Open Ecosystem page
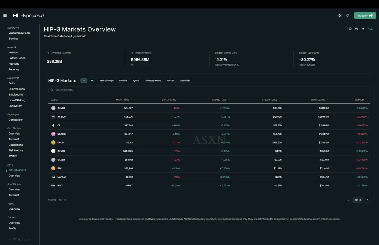Image resolution: width=379 pixels, height=245 pixels. tap(15, 106)
